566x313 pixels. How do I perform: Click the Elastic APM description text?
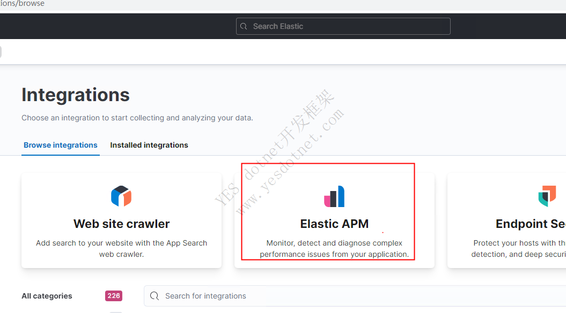(334, 248)
